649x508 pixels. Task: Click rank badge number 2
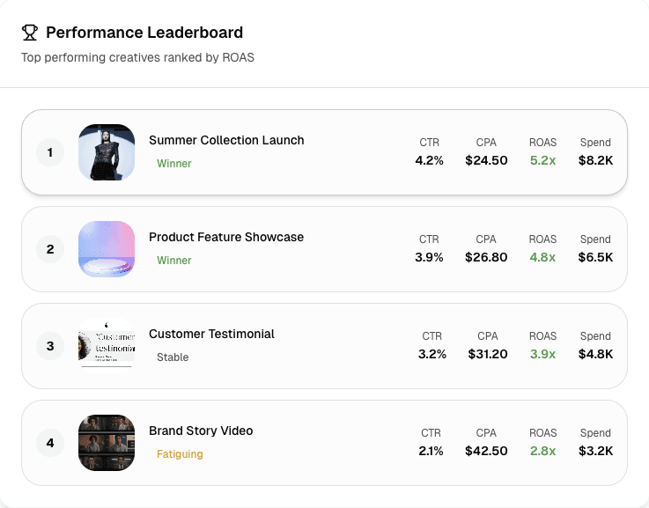click(50, 249)
